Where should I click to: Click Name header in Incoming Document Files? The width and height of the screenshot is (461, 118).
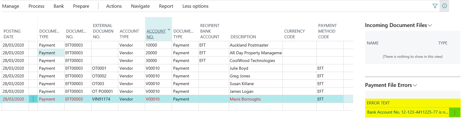tap(373, 43)
